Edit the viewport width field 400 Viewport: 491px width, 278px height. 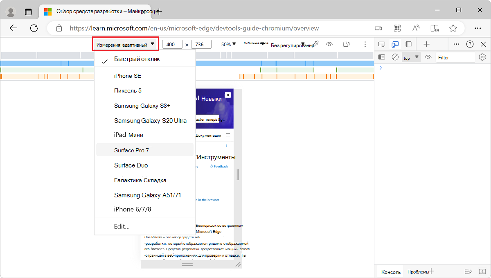(x=172, y=44)
